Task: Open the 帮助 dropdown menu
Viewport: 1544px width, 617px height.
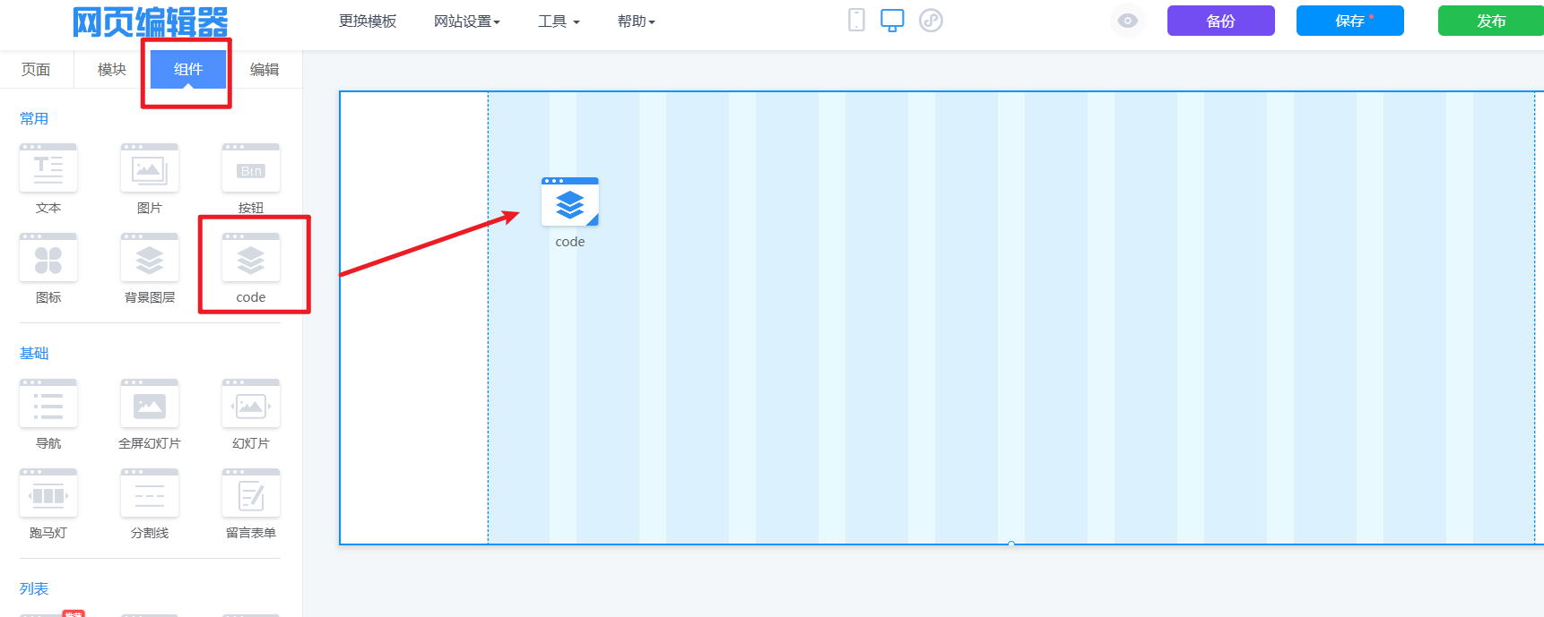Action: point(637,21)
